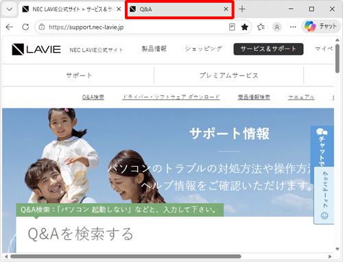
Task: Open the 製品情報 menu
Action: point(154,49)
